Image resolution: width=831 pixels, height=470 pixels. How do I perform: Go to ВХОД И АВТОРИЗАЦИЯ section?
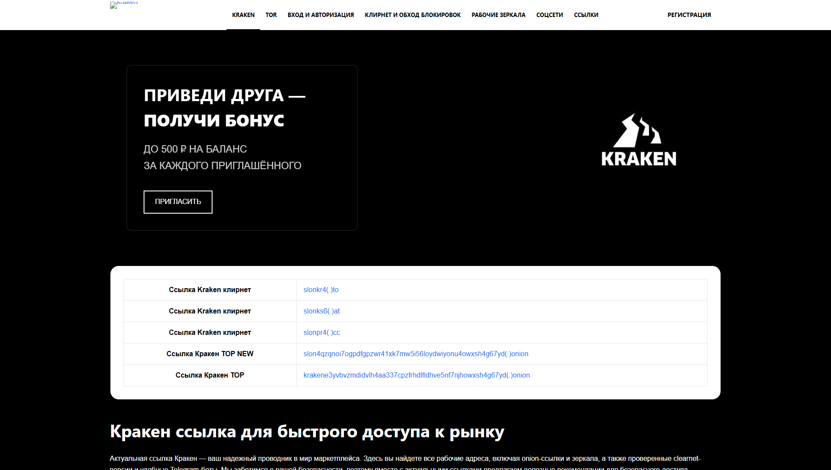tap(321, 15)
